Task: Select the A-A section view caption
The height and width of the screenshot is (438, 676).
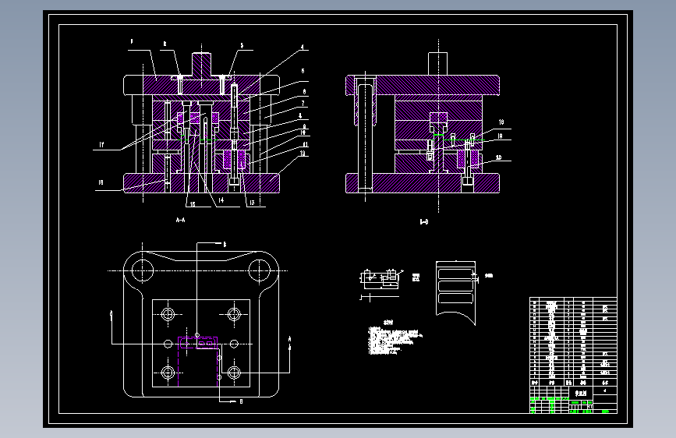Action: (x=181, y=220)
